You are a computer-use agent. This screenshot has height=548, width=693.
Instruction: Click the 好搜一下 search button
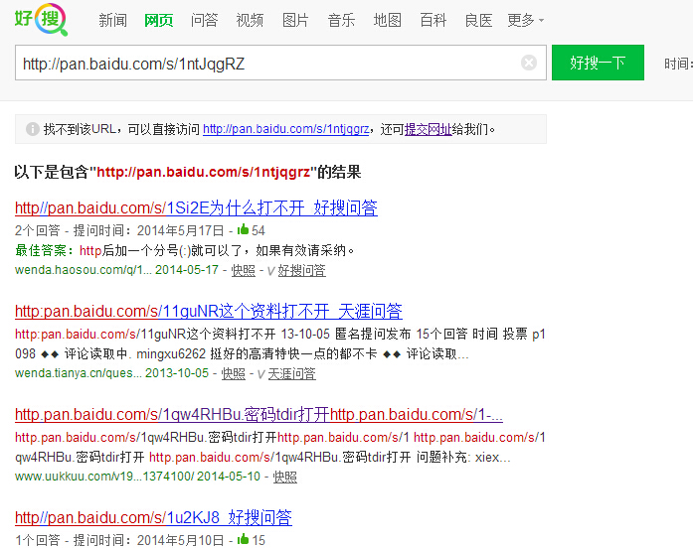pyautogui.click(x=598, y=63)
